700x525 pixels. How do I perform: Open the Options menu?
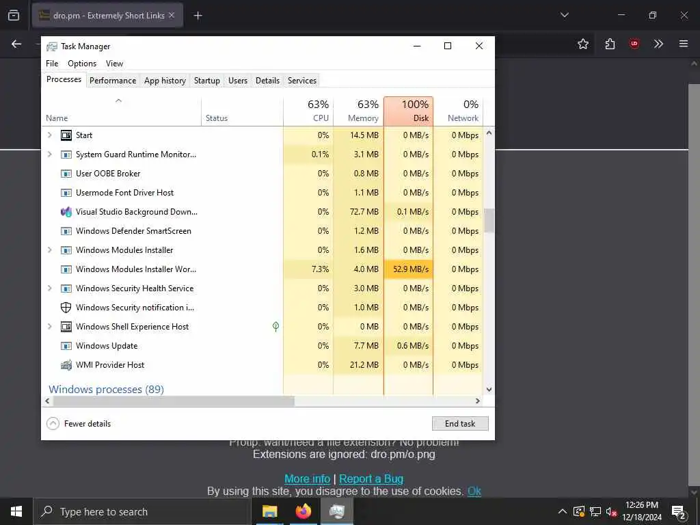(x=82, y=64)
